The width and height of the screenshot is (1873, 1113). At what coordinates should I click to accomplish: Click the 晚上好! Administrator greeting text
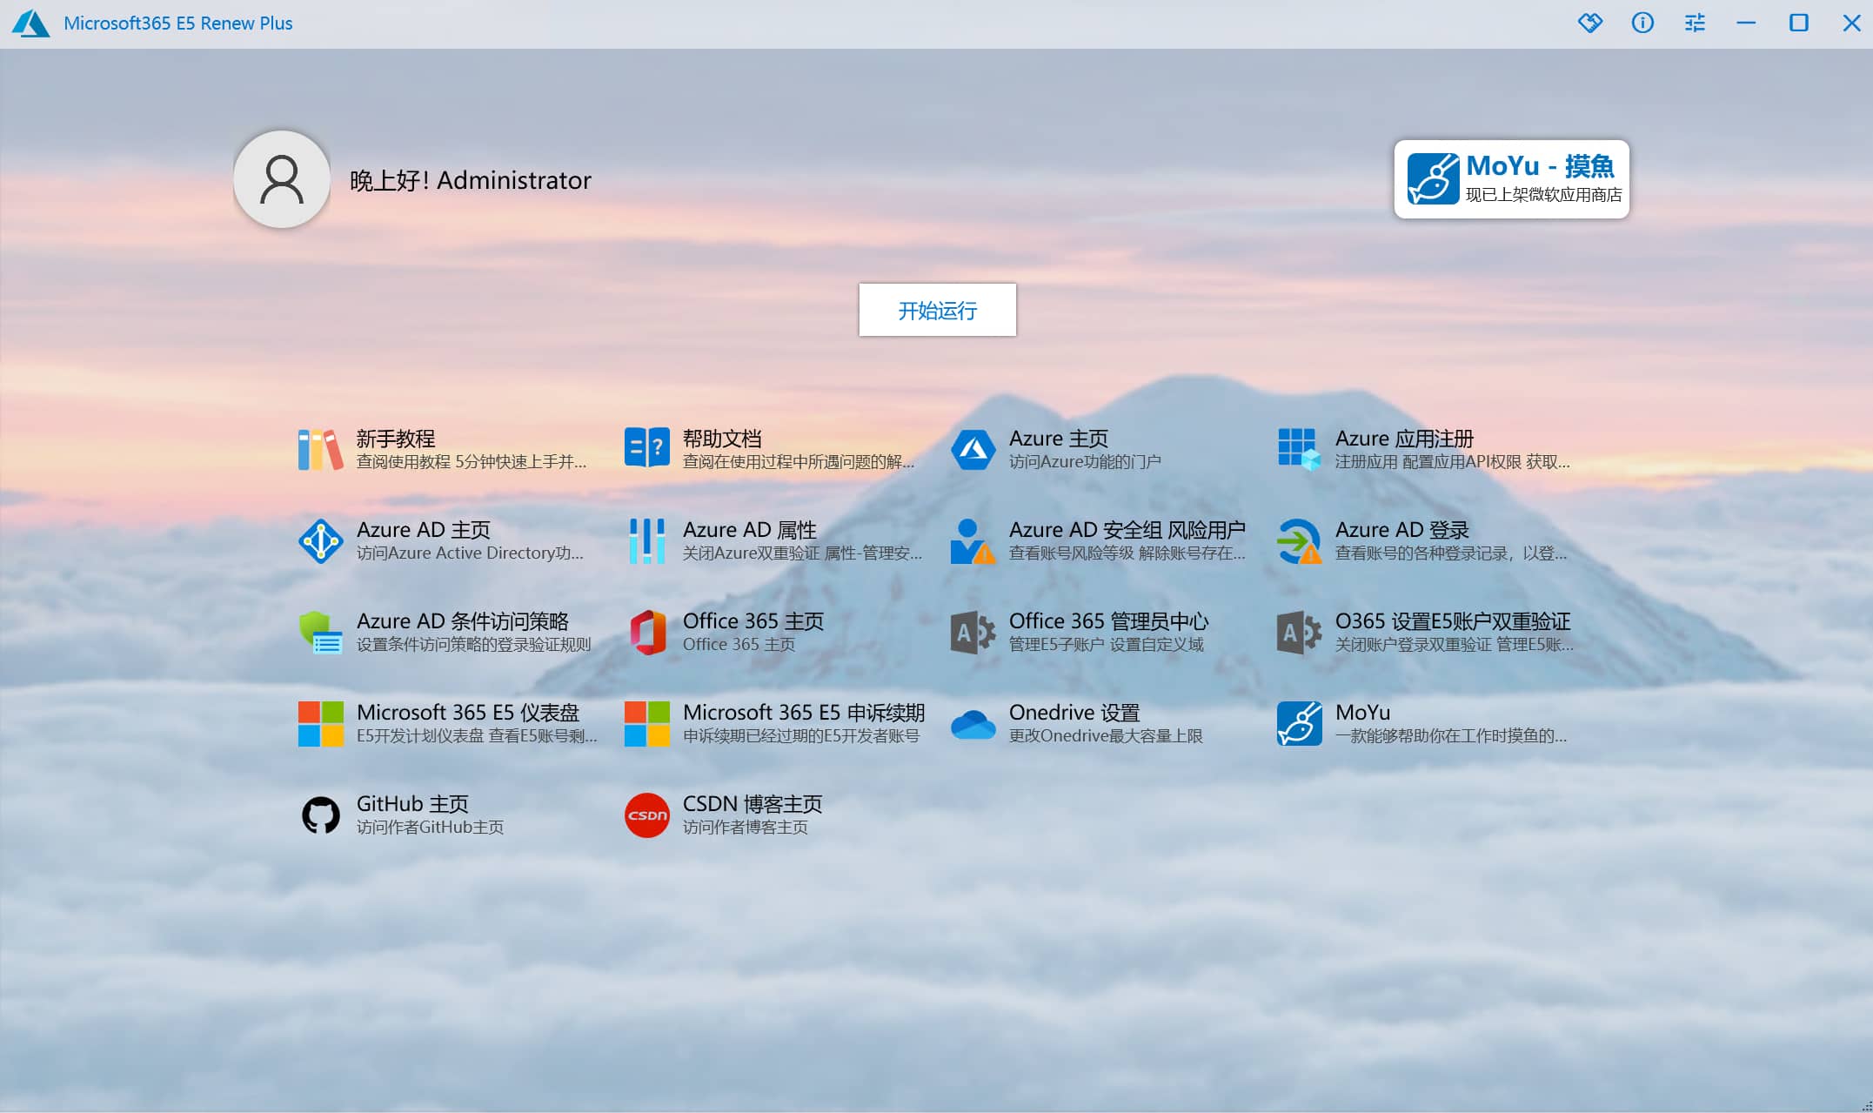471,180
